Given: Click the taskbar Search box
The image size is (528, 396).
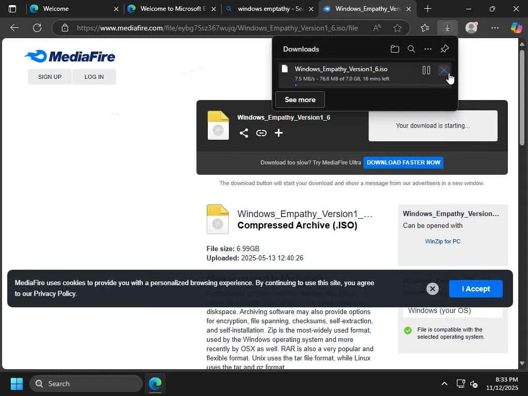Looking at the screenshot, I should pos(86,384).
